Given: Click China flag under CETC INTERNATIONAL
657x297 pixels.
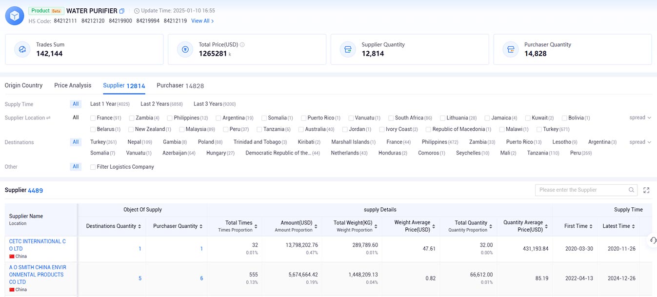Looking at the screenshot, I should 12,257.
